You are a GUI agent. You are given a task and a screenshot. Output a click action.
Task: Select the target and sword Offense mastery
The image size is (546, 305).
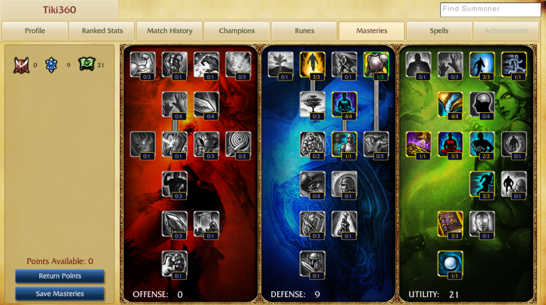click(238, 145)
